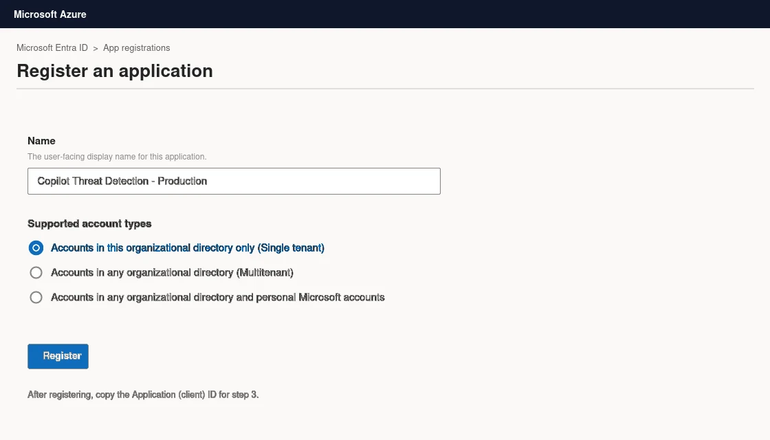Image resolution: width=770 pixels, height=440 pixels.
Task: Open Microsoft Entra ID breadcrumb
Action: [x=52, y=47]
